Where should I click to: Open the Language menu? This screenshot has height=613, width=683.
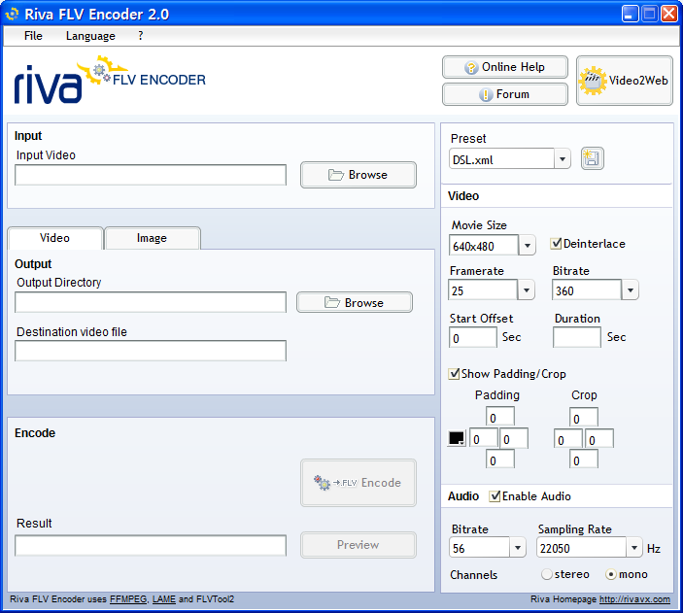point(90,36)
